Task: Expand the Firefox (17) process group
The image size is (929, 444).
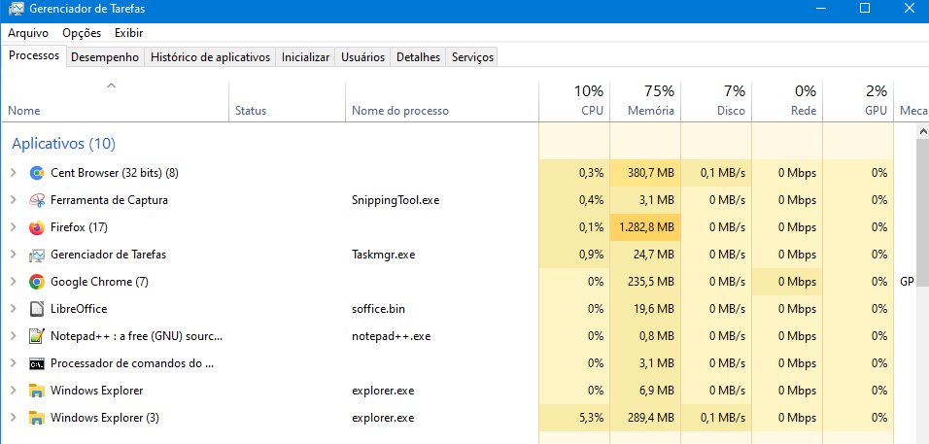Action: [13, 227]
